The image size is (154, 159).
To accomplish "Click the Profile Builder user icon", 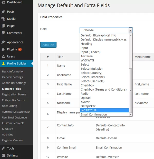I will coord(3,63).
